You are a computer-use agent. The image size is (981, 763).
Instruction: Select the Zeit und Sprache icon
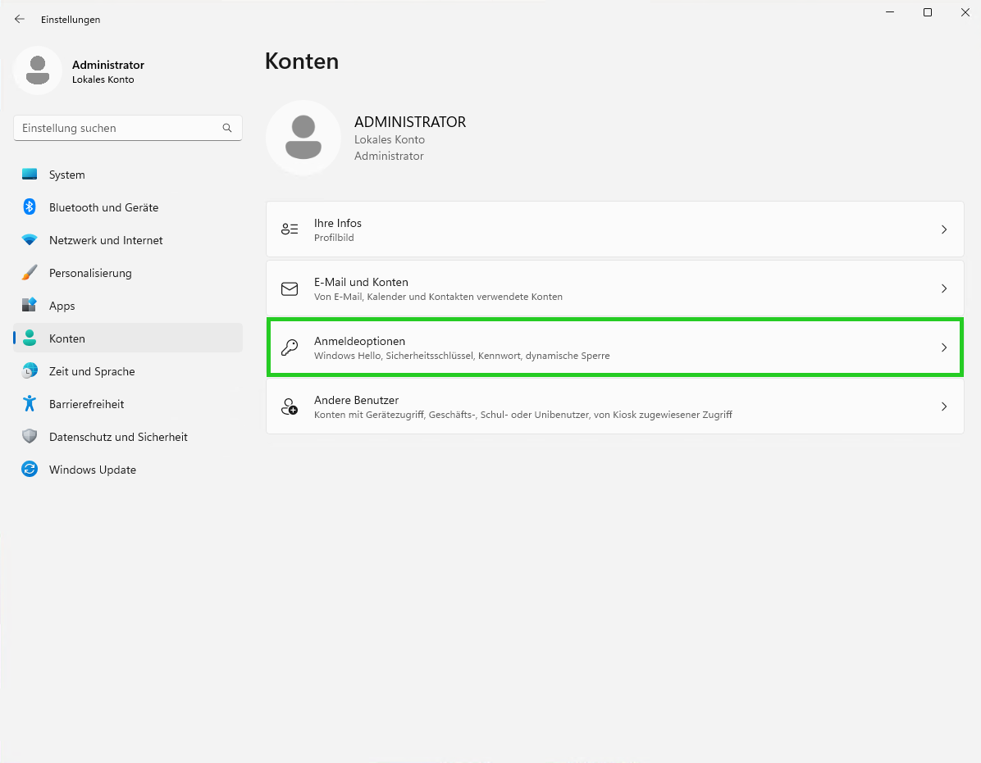tap(30, 371)
